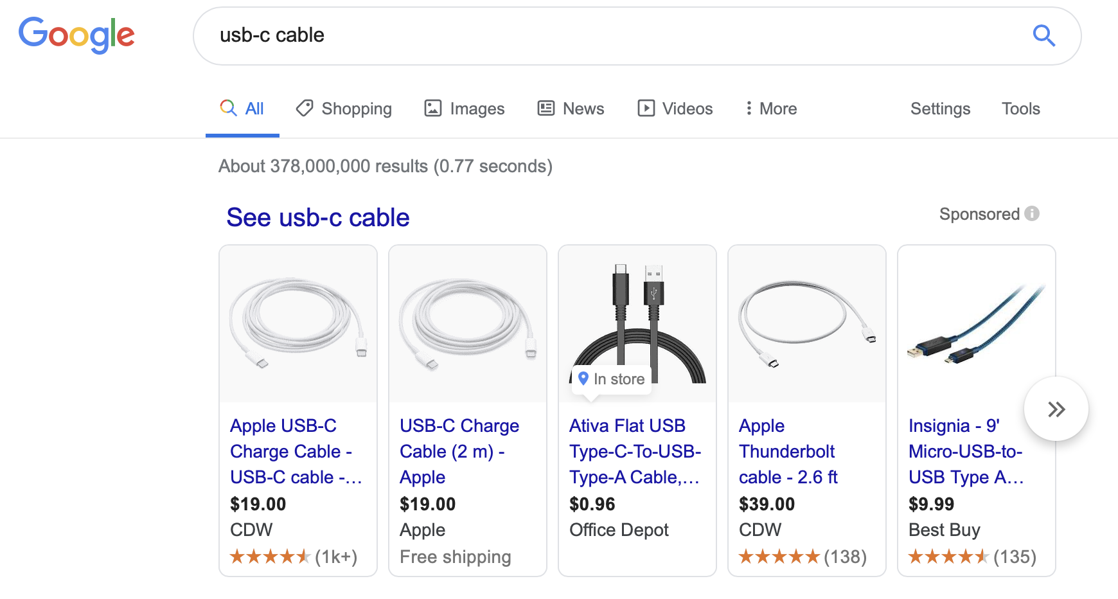This screenshot has width=1118, height=599.
Task: Select the Shopping tag icon
Action: (305, 108)
